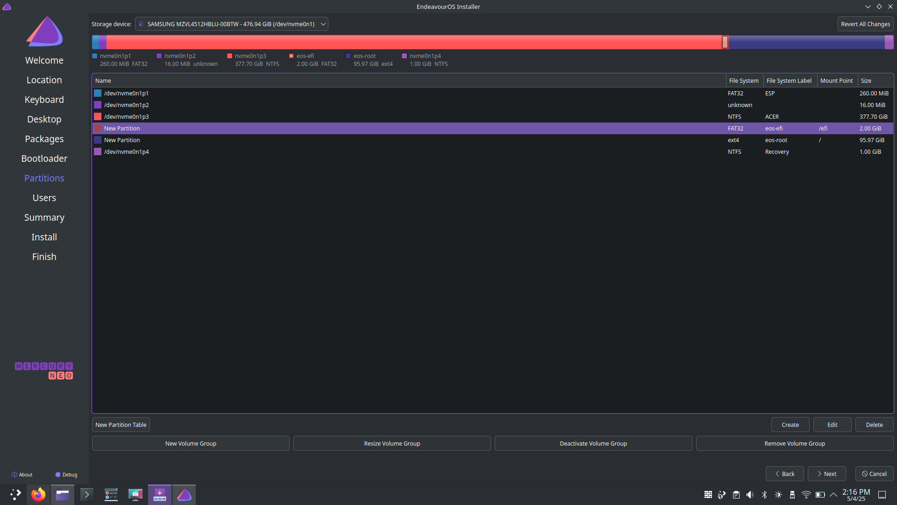Select nvme0n1p1 segment in partition bar
The height and width of the screenshot is (505, 897).
coord(95,42)
